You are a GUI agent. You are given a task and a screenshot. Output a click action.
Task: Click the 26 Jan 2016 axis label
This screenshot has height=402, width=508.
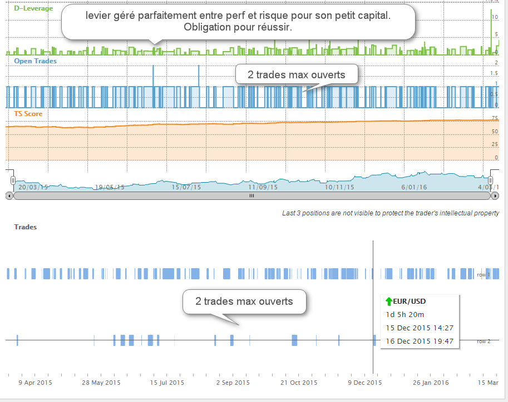[x=430, y=382]
